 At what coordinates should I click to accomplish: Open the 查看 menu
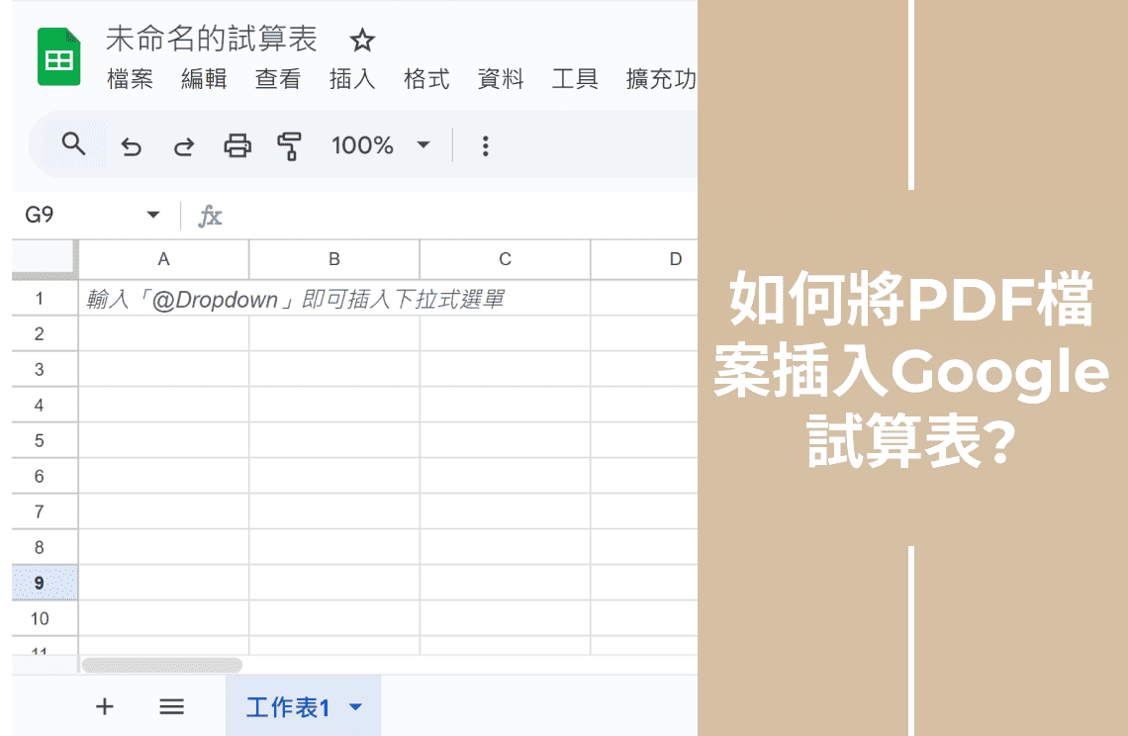click(278, 79)
